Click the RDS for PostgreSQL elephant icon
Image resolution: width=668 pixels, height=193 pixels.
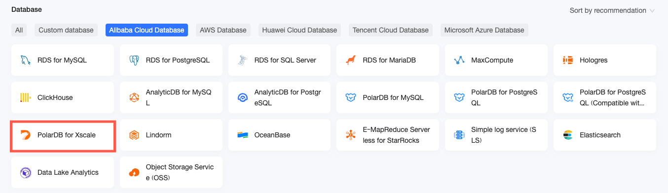[134, 60]
